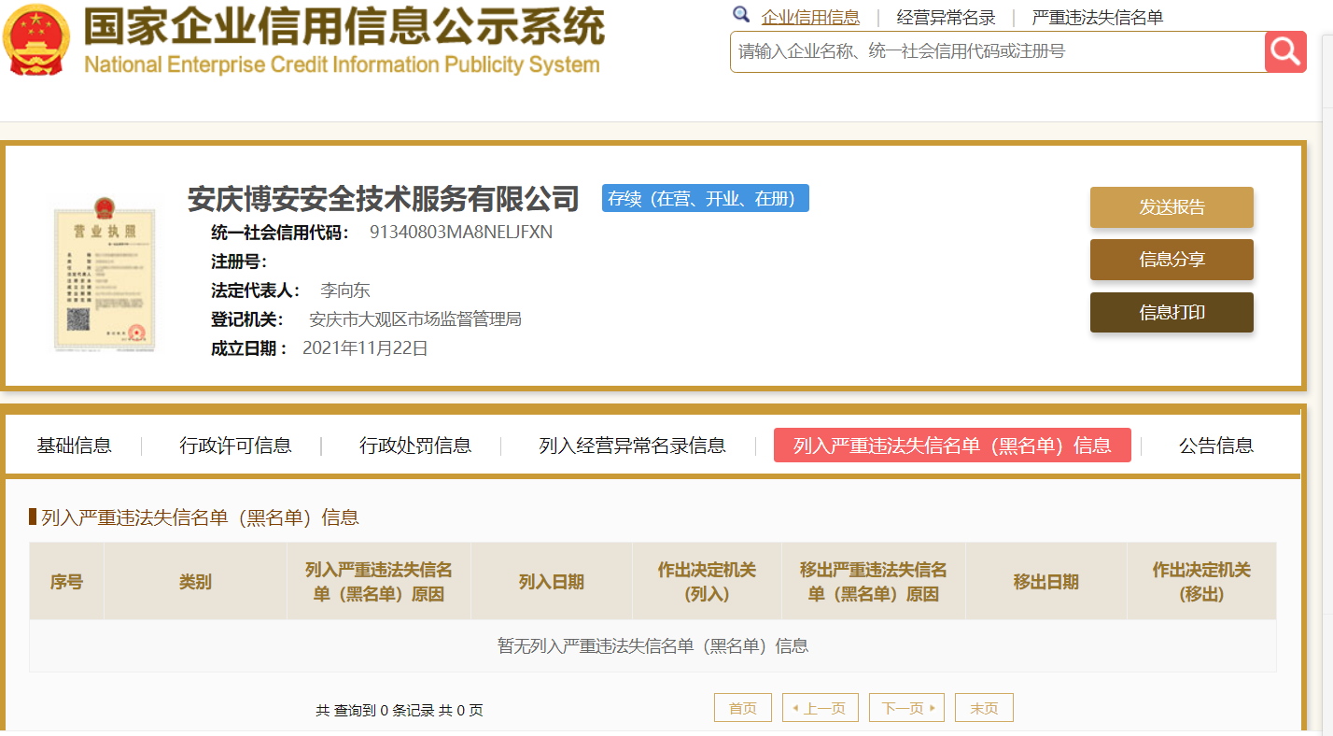The height and width of the screenshot is (736, 1333).
Task: Select the 严重违法失信名单 search category
Action: tap(1097, 17)
